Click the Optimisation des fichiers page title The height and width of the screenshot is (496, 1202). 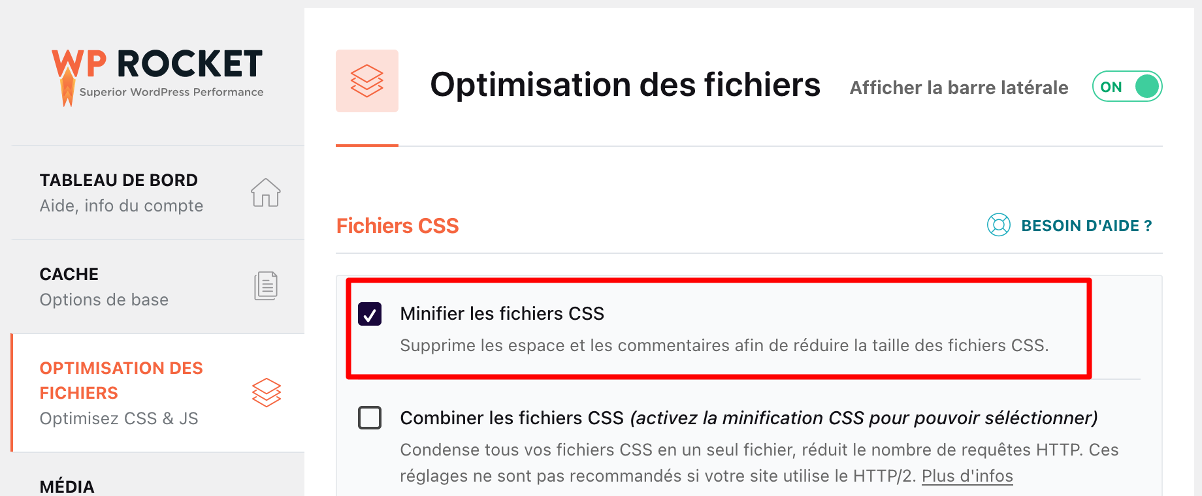coord(626,84)
